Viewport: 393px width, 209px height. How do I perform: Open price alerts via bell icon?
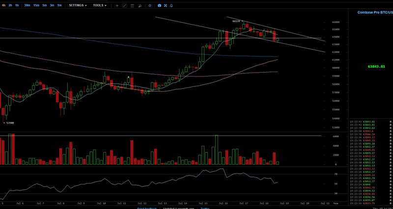171,5
